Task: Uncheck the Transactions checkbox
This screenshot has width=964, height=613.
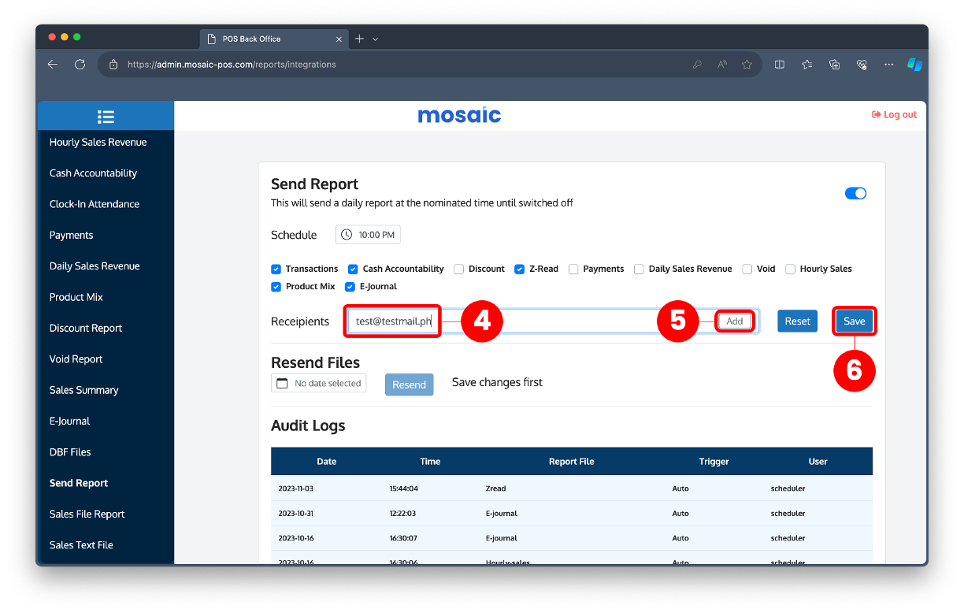Action: (x=276, y=269)
